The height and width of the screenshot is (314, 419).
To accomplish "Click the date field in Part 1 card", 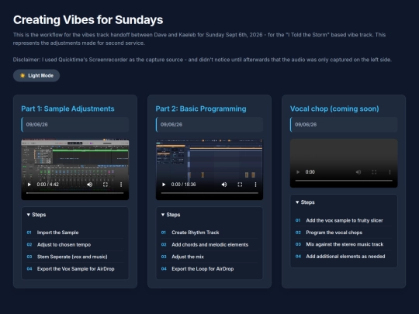I will 75,124.
